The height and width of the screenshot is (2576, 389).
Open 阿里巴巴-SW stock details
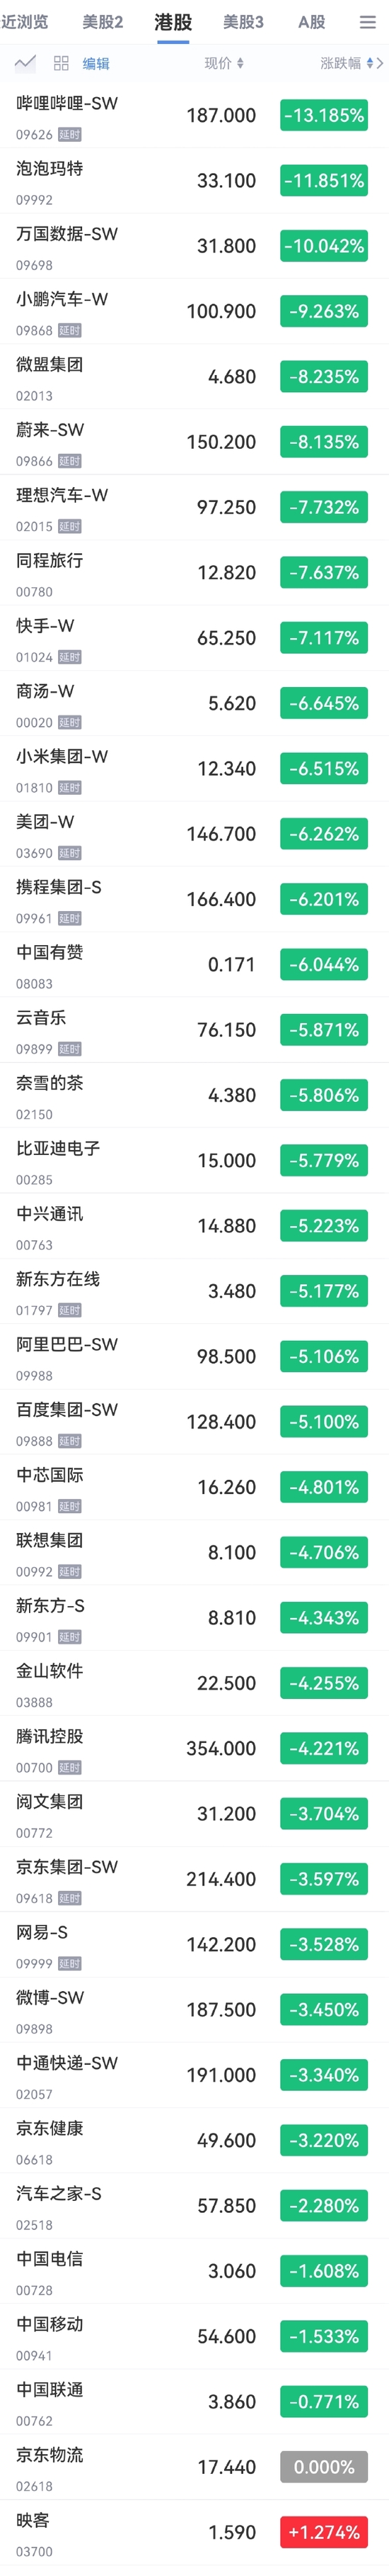(x=194, y=1355)
